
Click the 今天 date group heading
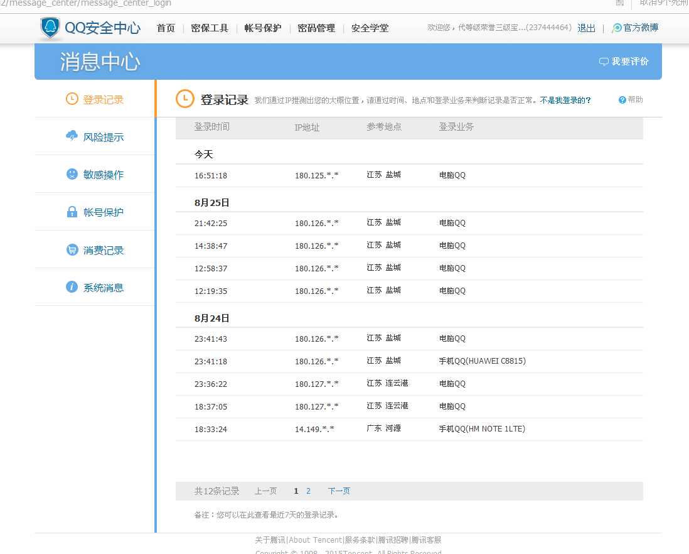tap(203, 155)
